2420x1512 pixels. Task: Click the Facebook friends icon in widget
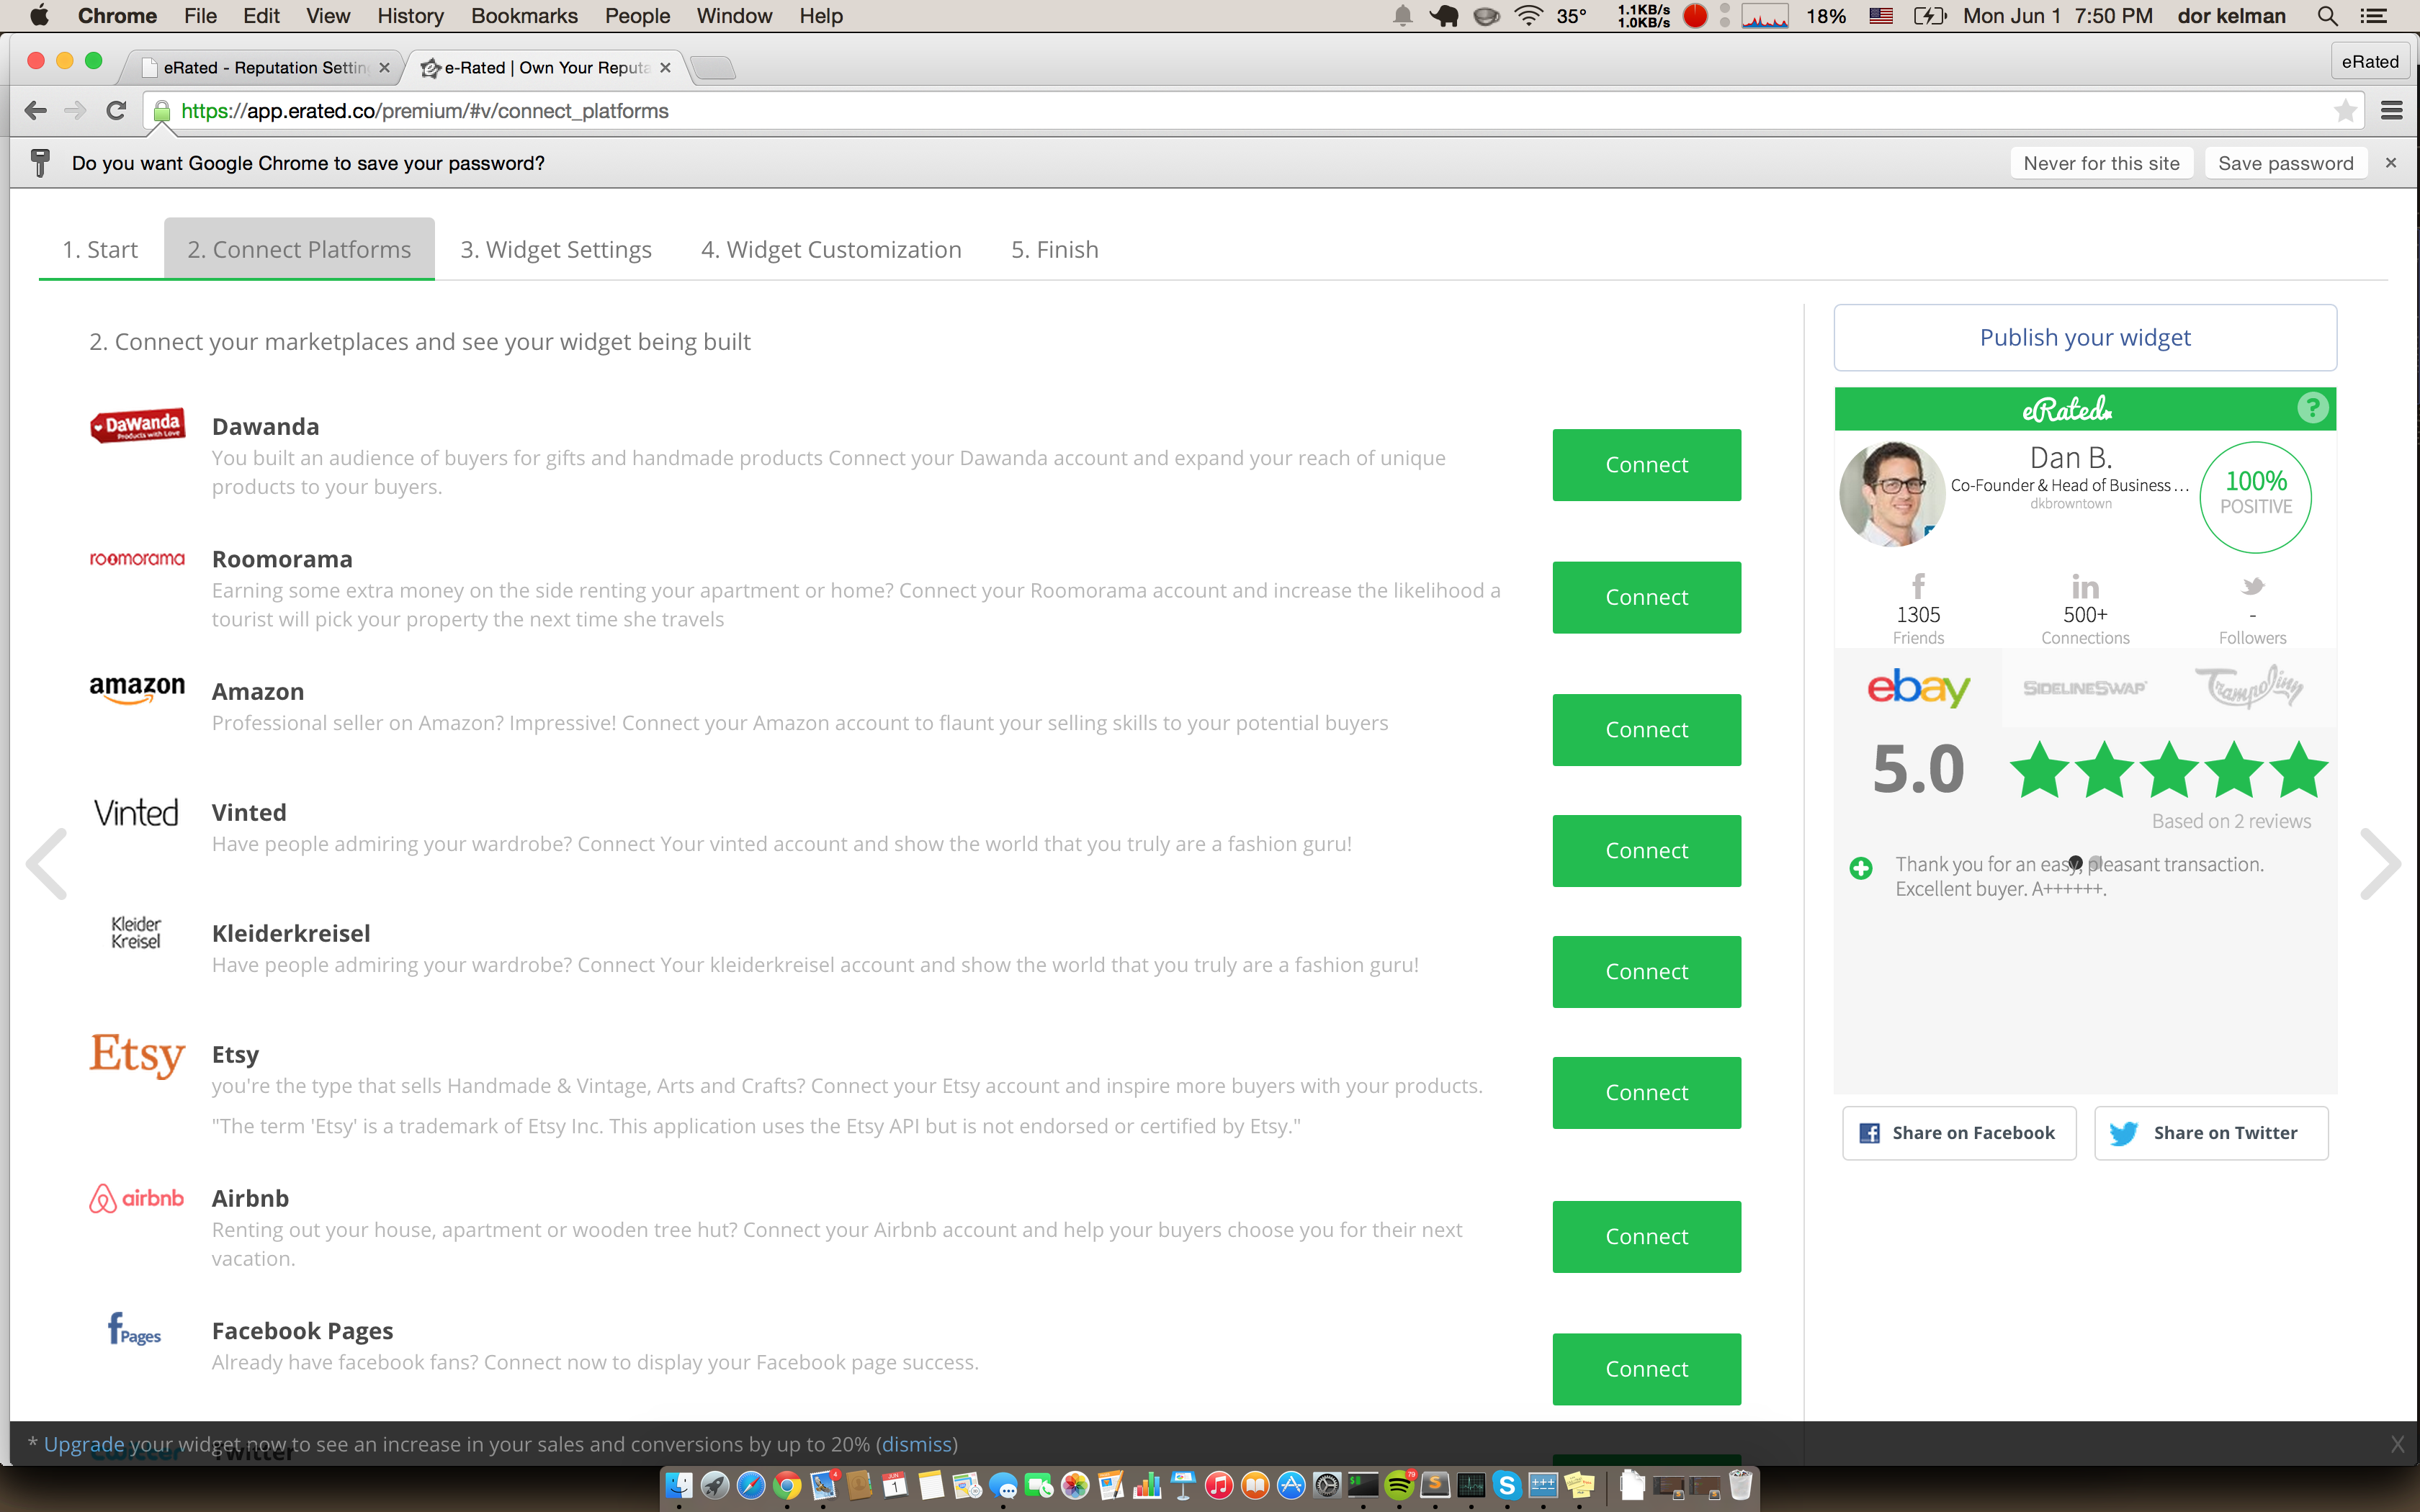pos(1918,586)
